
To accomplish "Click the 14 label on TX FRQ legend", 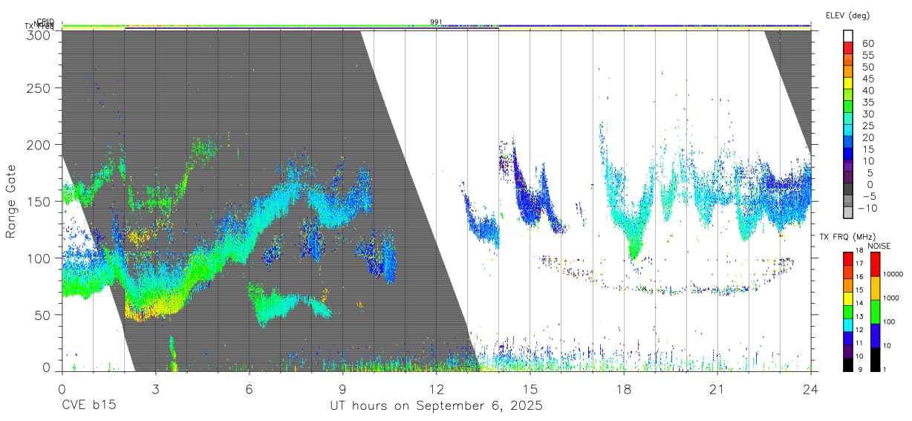I will pyautogui.click(x=859, y=303).
